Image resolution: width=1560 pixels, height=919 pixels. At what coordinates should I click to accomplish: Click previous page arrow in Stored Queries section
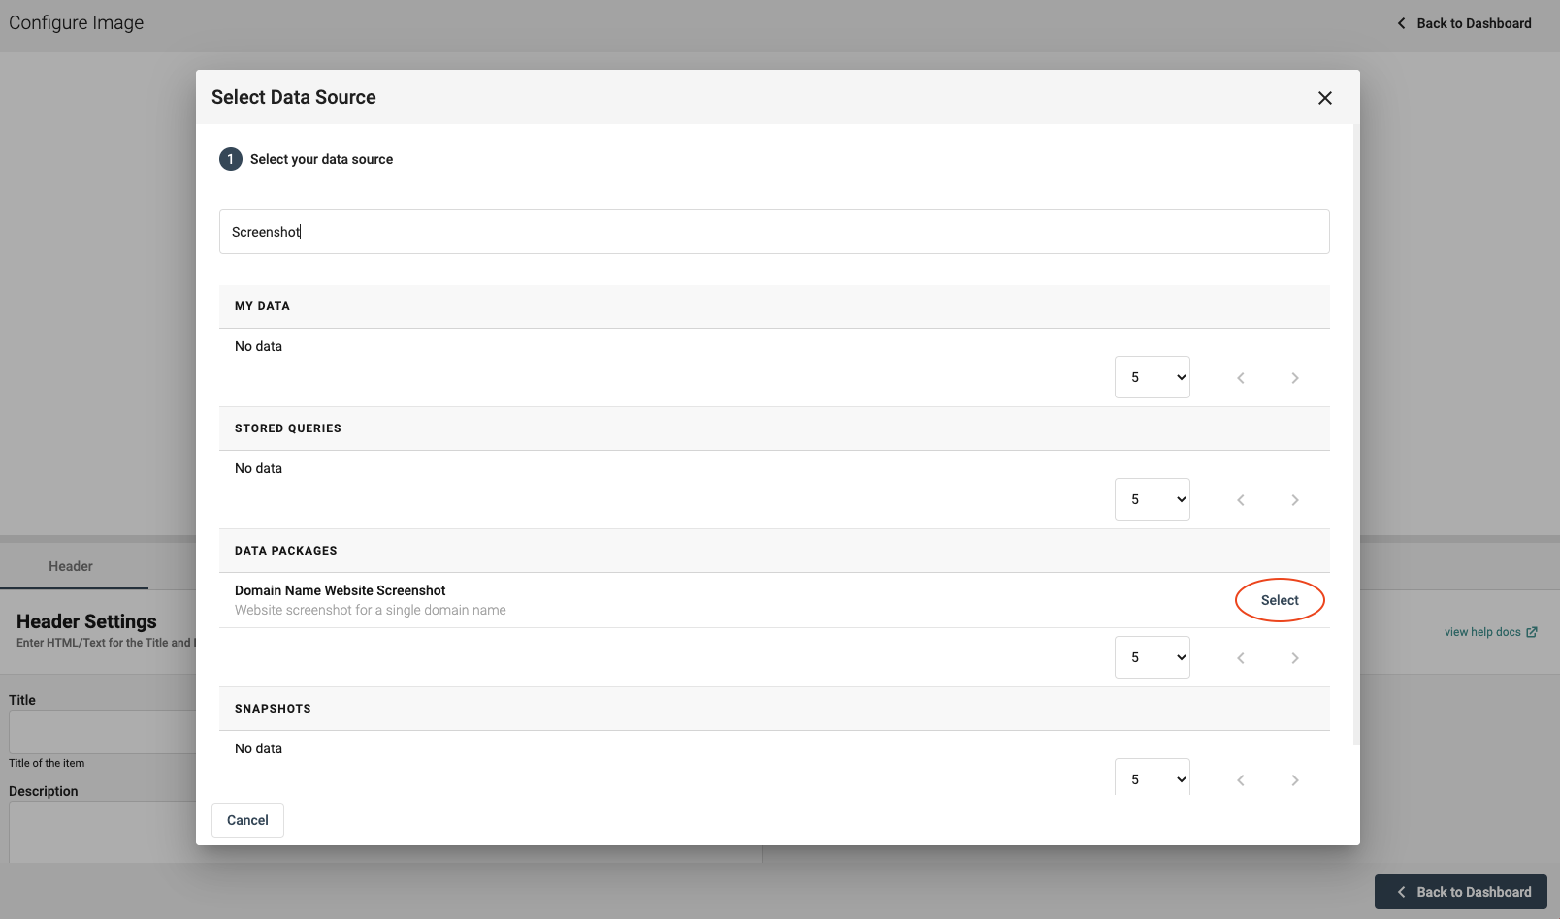(1240, 500)
